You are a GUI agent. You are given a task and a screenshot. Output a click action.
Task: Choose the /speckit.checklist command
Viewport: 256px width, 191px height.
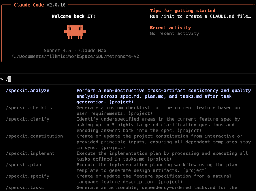click(30, 107)
